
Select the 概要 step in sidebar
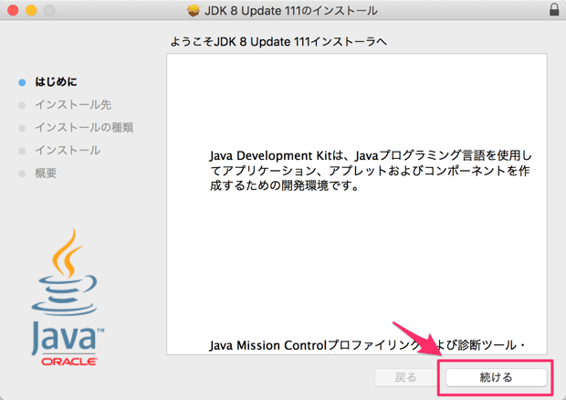click(x=46, y=173)
